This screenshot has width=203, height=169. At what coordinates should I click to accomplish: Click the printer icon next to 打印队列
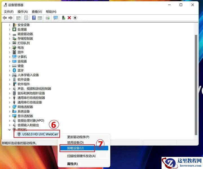[x=14, y=43]
